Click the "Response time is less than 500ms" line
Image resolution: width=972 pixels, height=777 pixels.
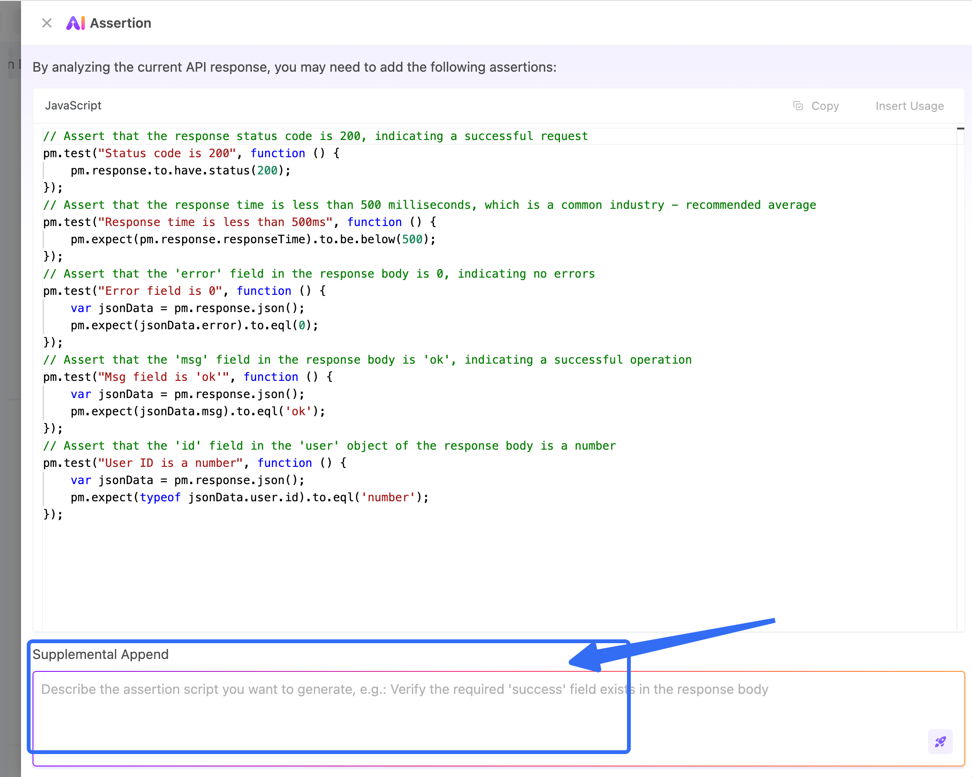point(239,222)
